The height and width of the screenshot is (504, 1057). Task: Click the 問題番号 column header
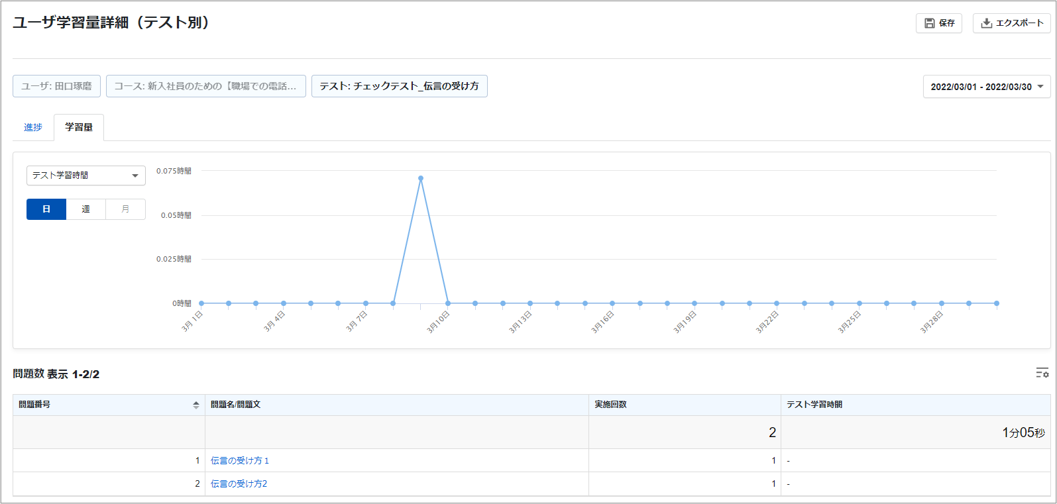coord(109,405)
